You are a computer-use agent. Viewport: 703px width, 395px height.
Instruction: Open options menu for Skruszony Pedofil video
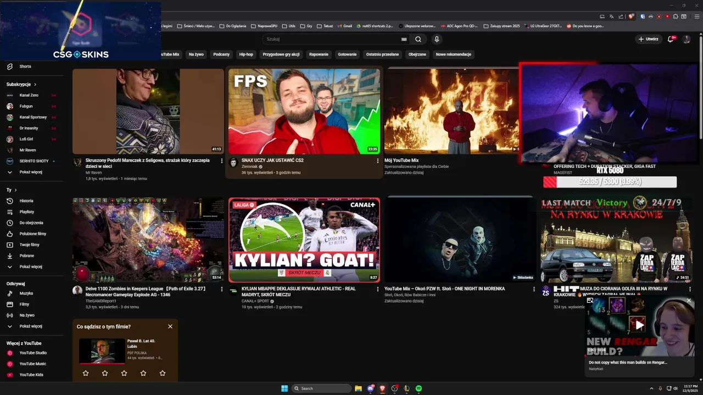[x=222, y=161]
